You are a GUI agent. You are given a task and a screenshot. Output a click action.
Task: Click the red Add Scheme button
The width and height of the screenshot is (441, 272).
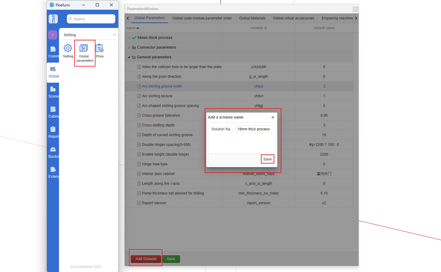(x=146, y=259)
